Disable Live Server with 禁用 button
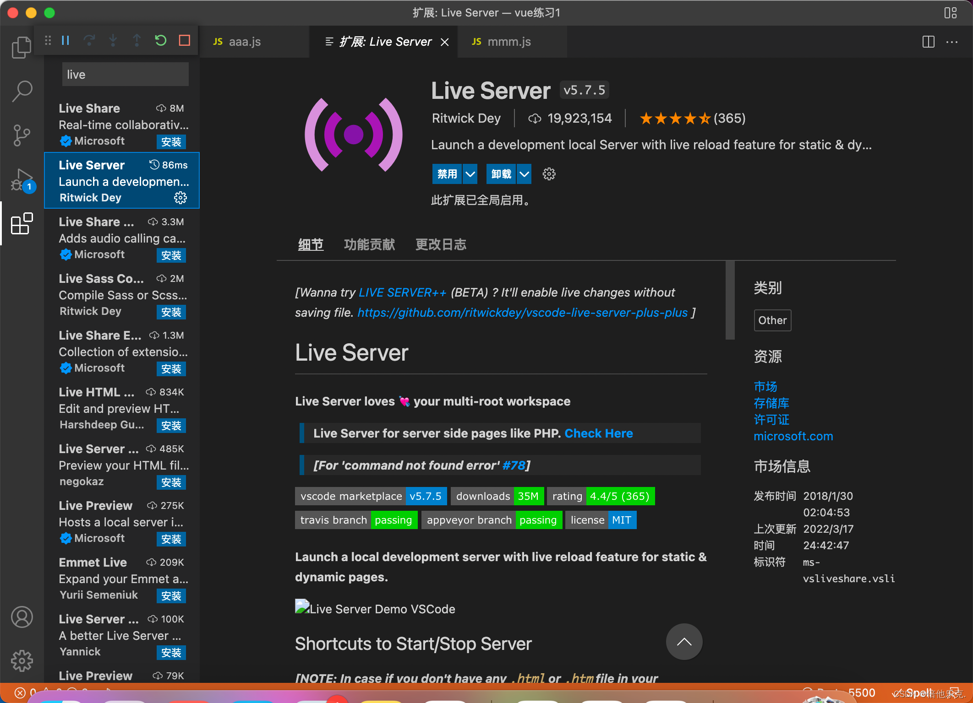973x703 pixels. tap(447, 174)
